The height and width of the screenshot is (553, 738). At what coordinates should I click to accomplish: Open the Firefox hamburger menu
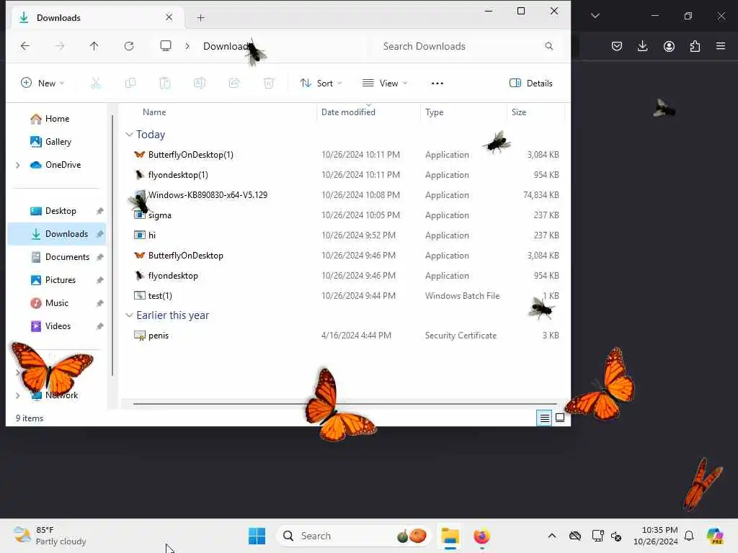pos(721,46)
